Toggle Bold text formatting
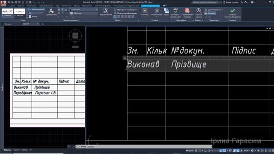The width and height of the screenshot is (274, 154). 59,10
